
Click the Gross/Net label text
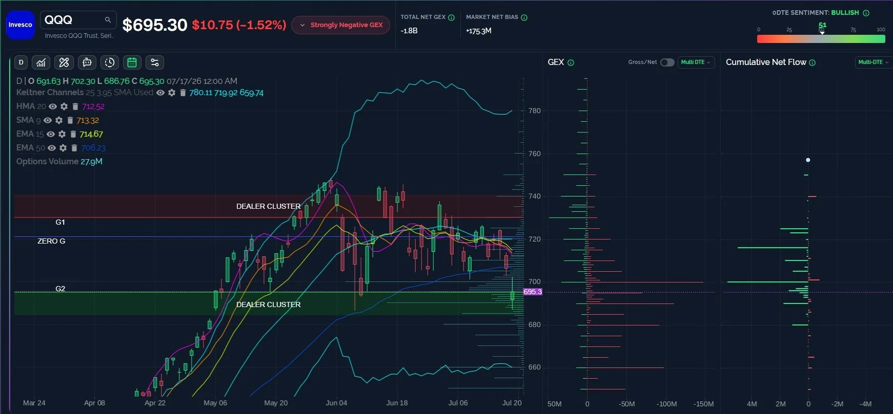click(x=642, y=62)
